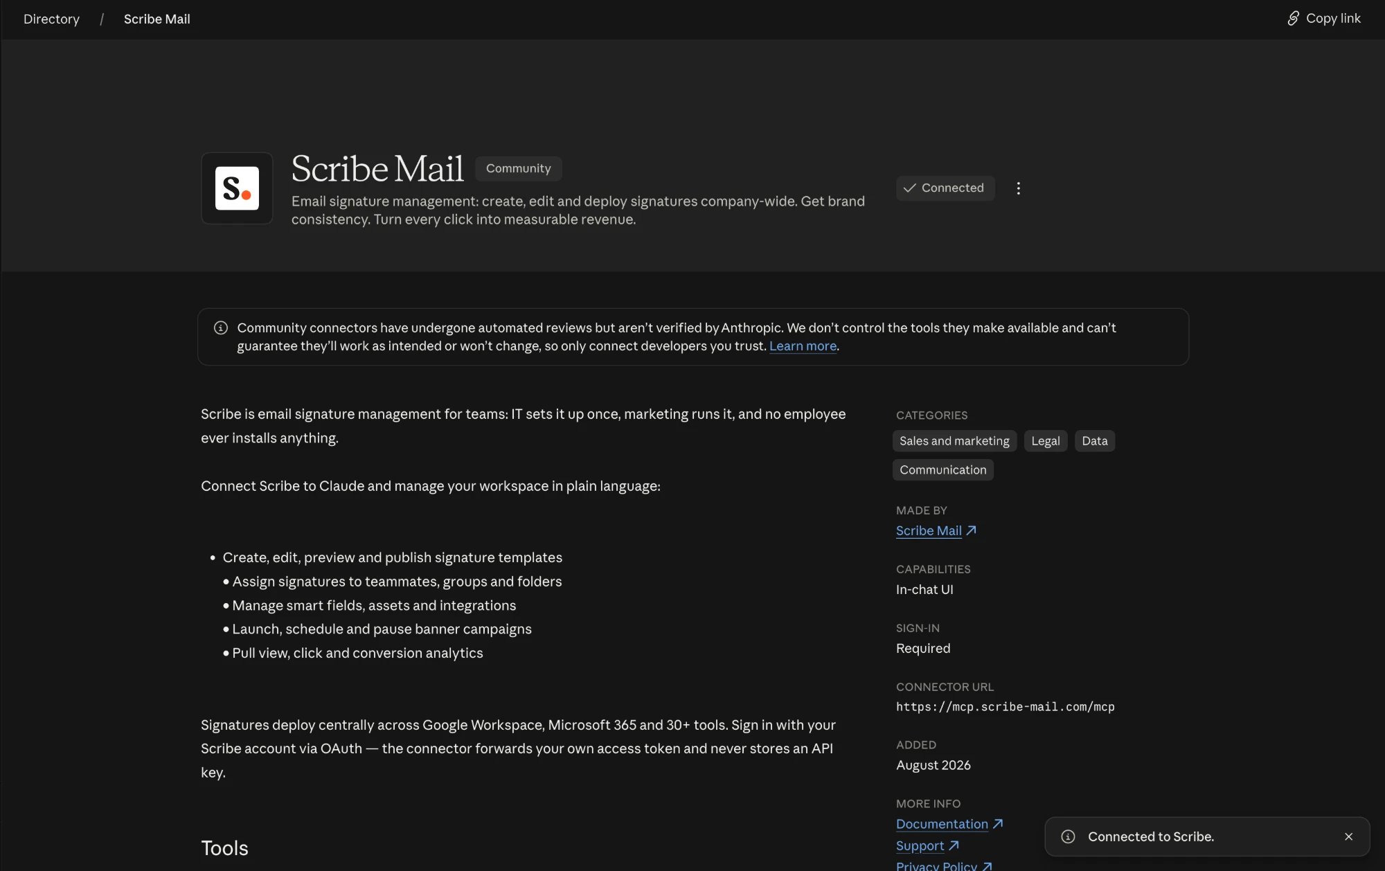The width and height of the screenshot is (1385, 871).
Task: Click the 'Required' sign-in value
Action: (x=923, y=648)
